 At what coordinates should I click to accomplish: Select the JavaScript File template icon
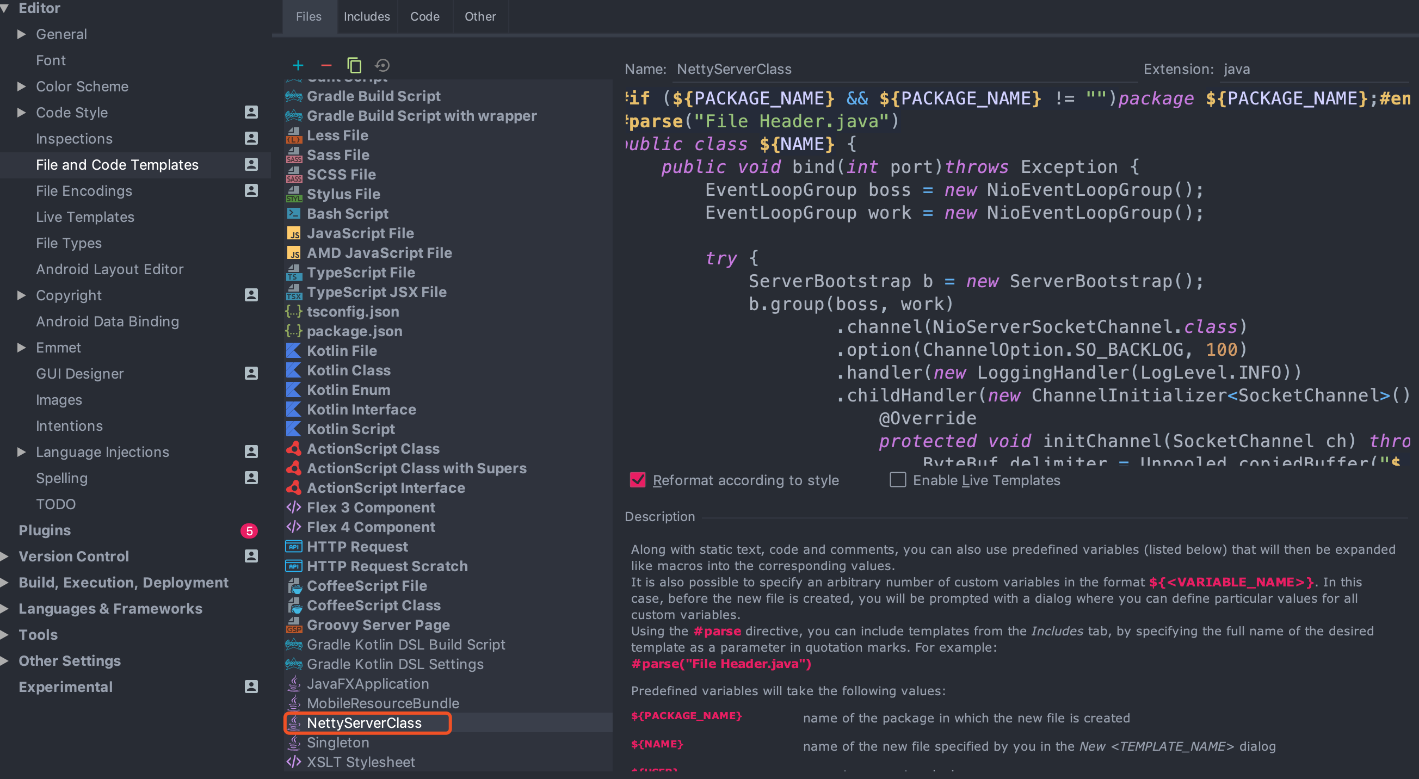tap(294, 233)
